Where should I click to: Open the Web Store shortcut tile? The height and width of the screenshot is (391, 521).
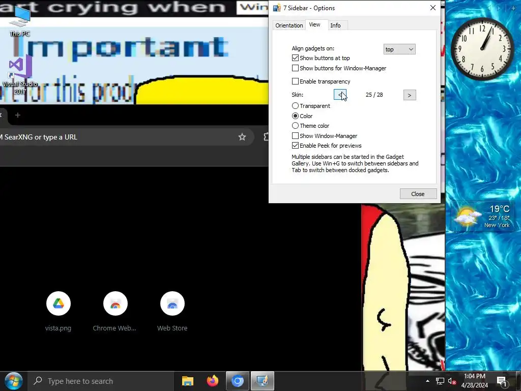click(x=172, y=312)
